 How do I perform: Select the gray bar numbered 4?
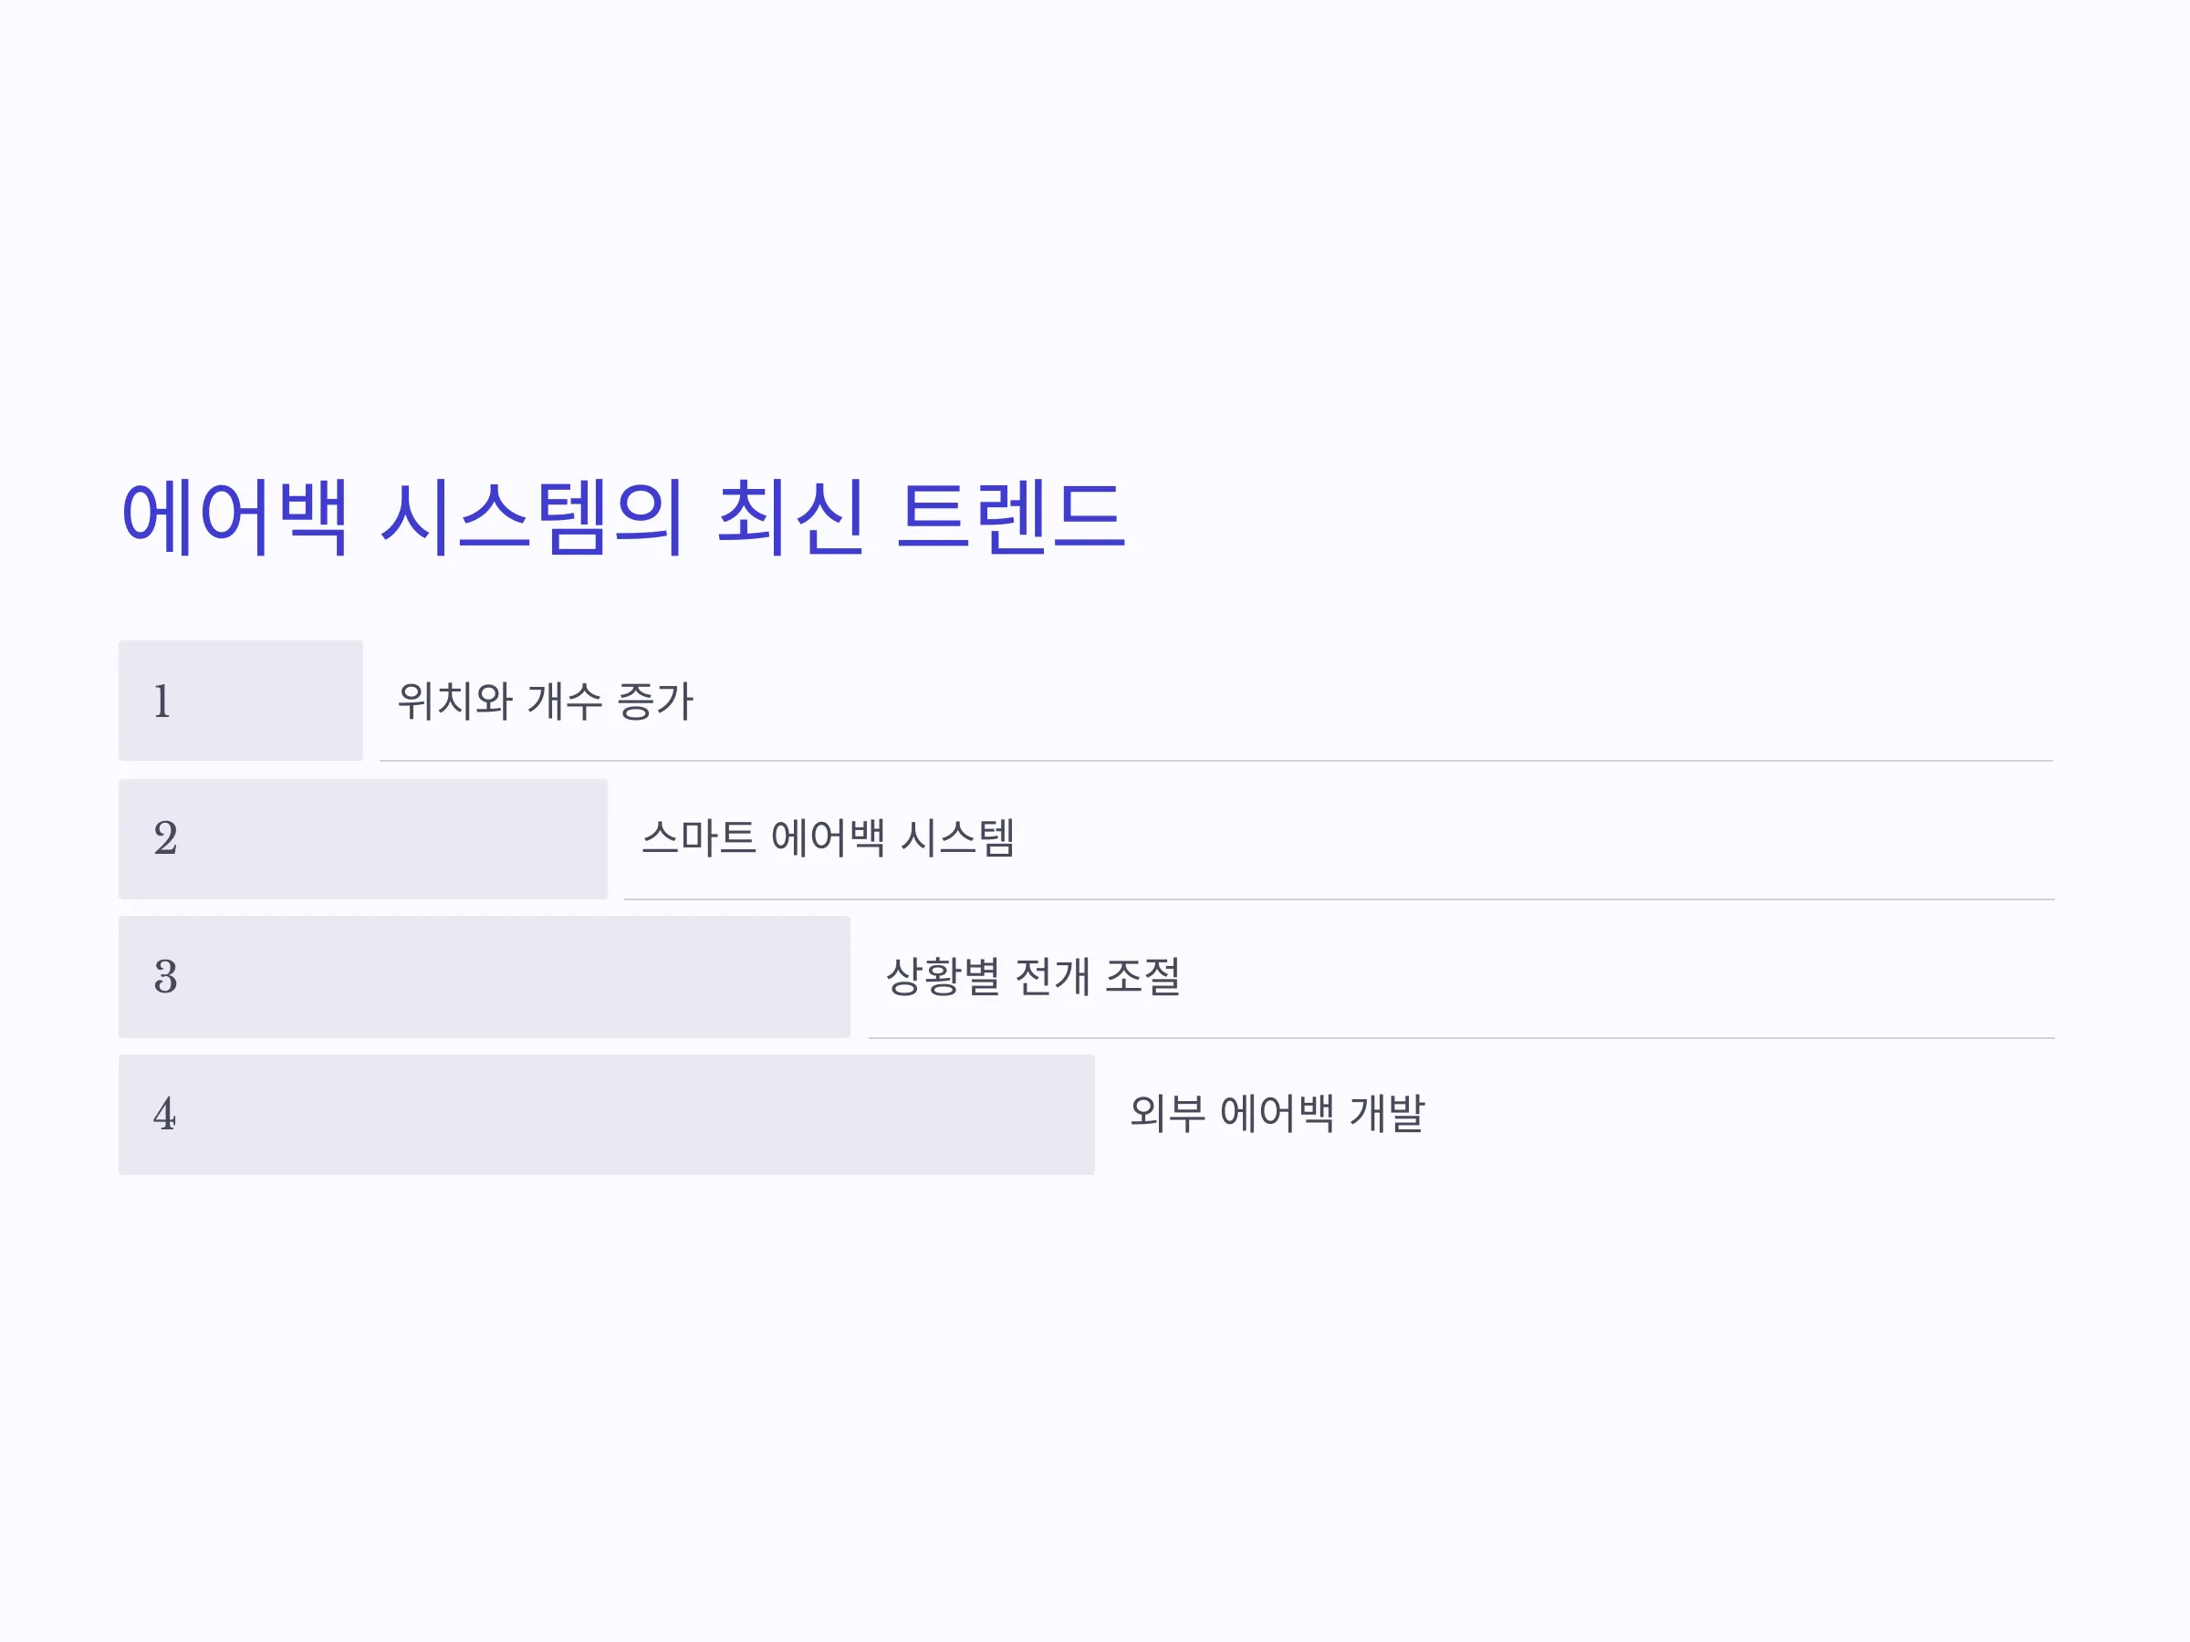tap(607, 1115)
